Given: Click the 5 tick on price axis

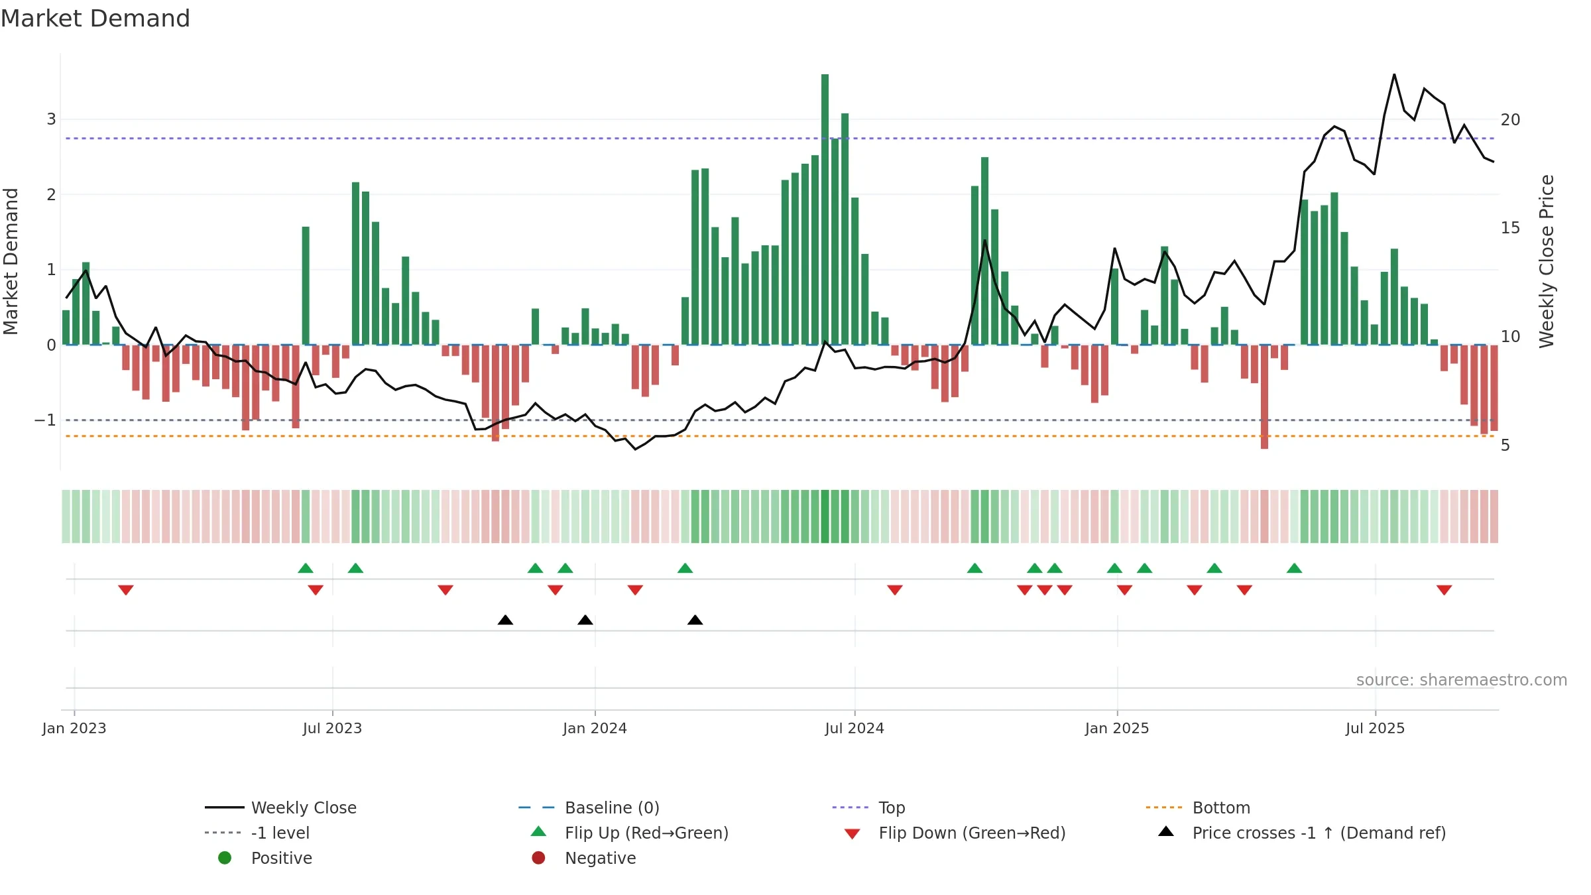Looking at the screenshot, I should click(x=1505, y=446).
